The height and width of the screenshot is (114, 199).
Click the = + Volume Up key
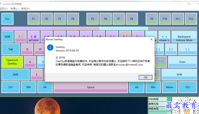coord(164,37)
